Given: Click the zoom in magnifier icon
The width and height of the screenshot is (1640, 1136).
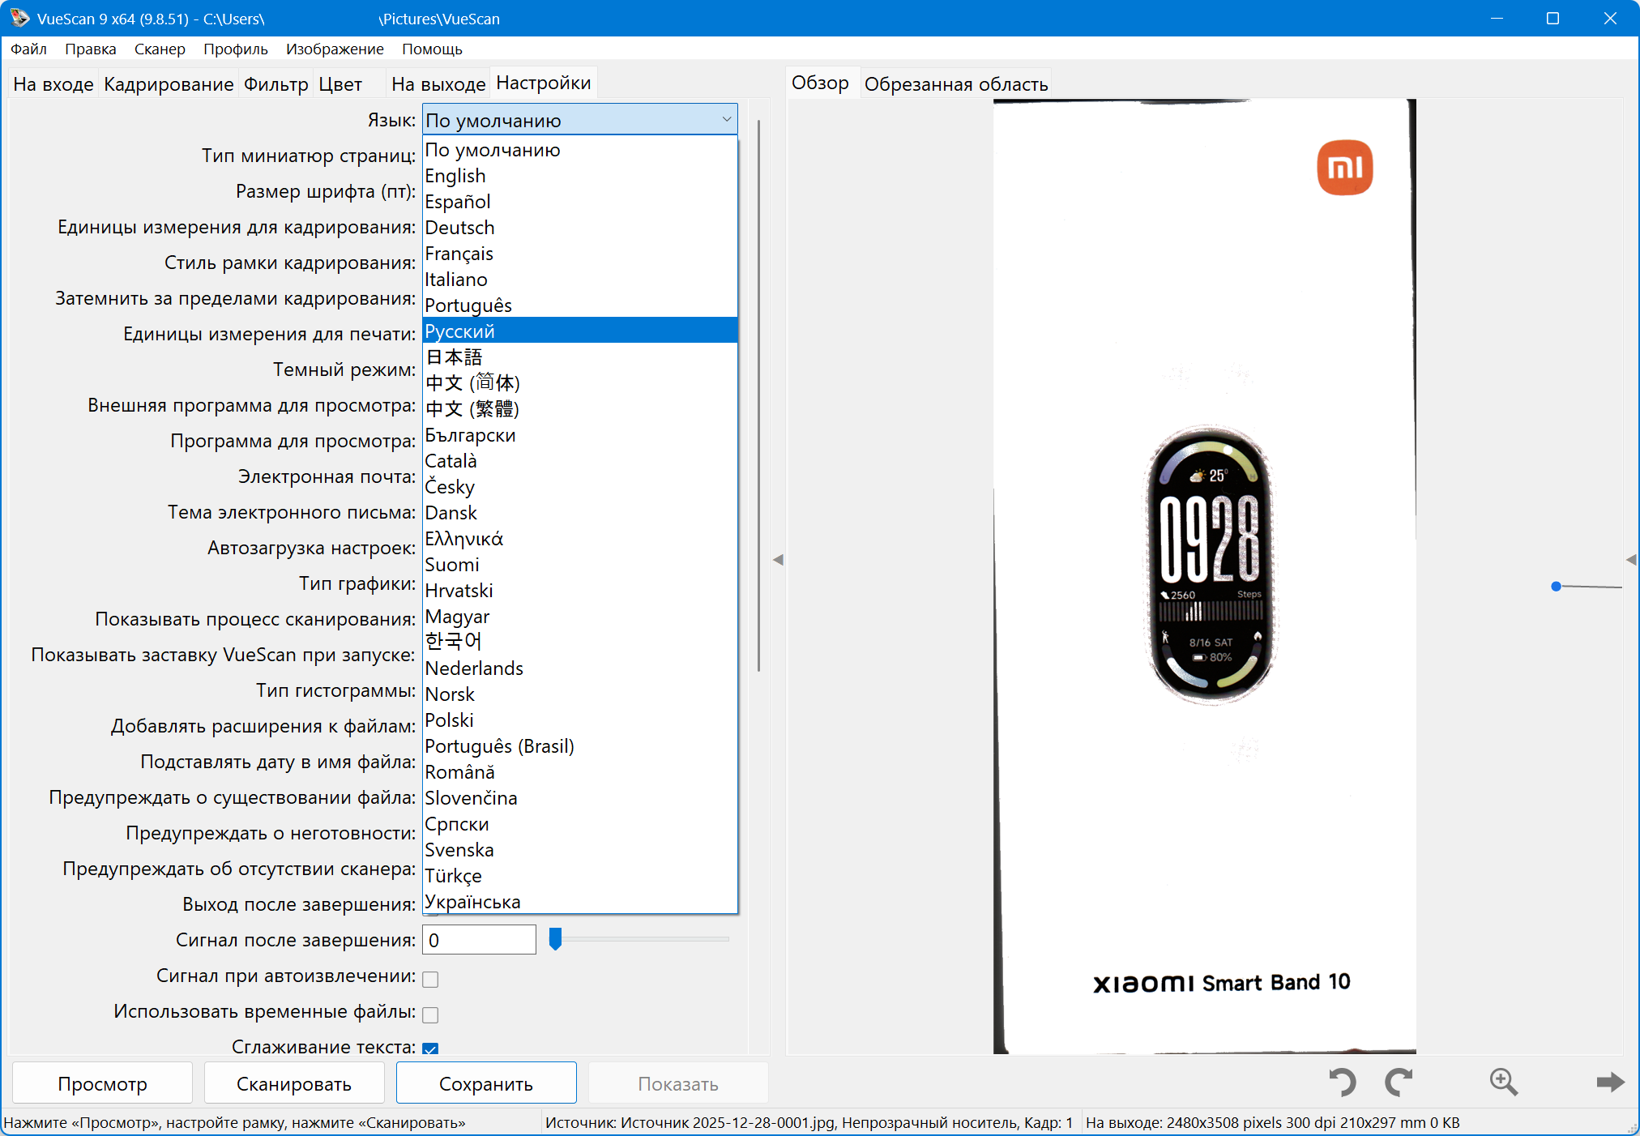Looking at the screenshot, I should tap(1503, 1082).
